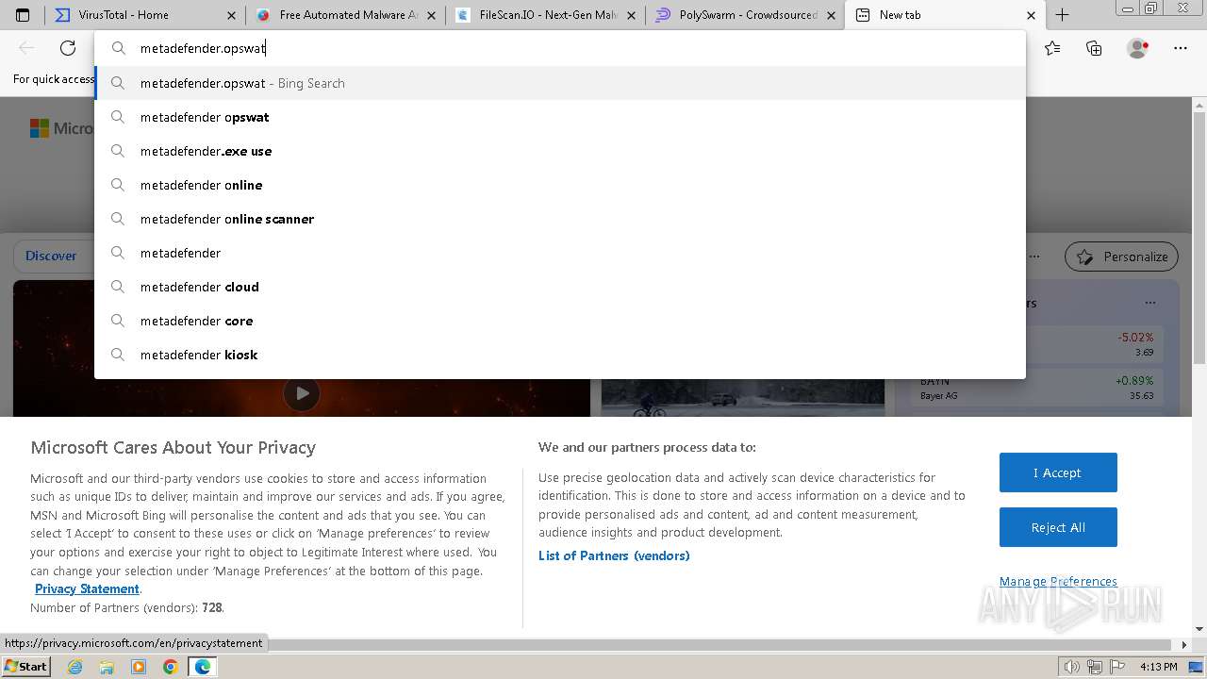Image resolution: width=1207 pixels, height=679 pixels.
Task: Choose the 'metadefender opswat' suggestion
Action: click(x=560, y=117)
